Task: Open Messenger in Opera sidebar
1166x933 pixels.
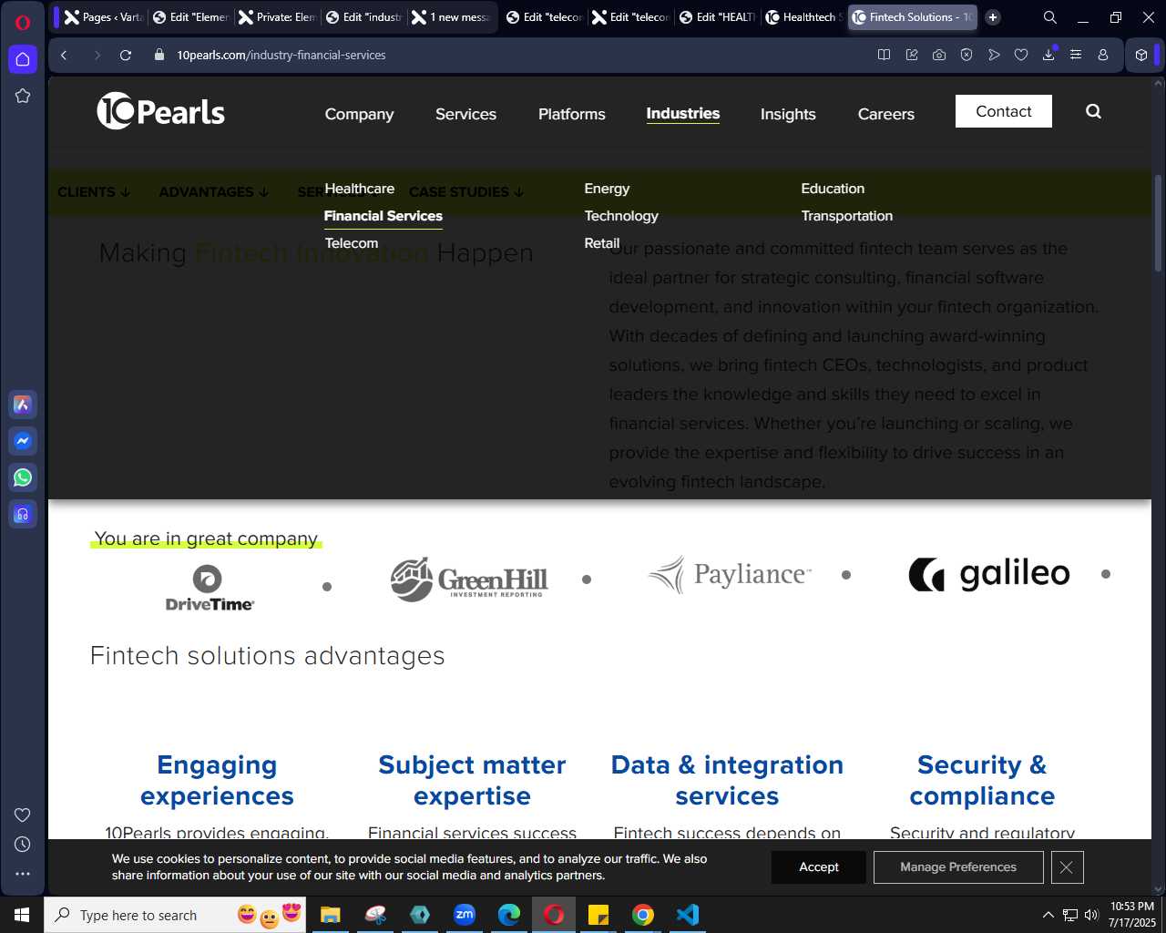Action: [23, 441]
